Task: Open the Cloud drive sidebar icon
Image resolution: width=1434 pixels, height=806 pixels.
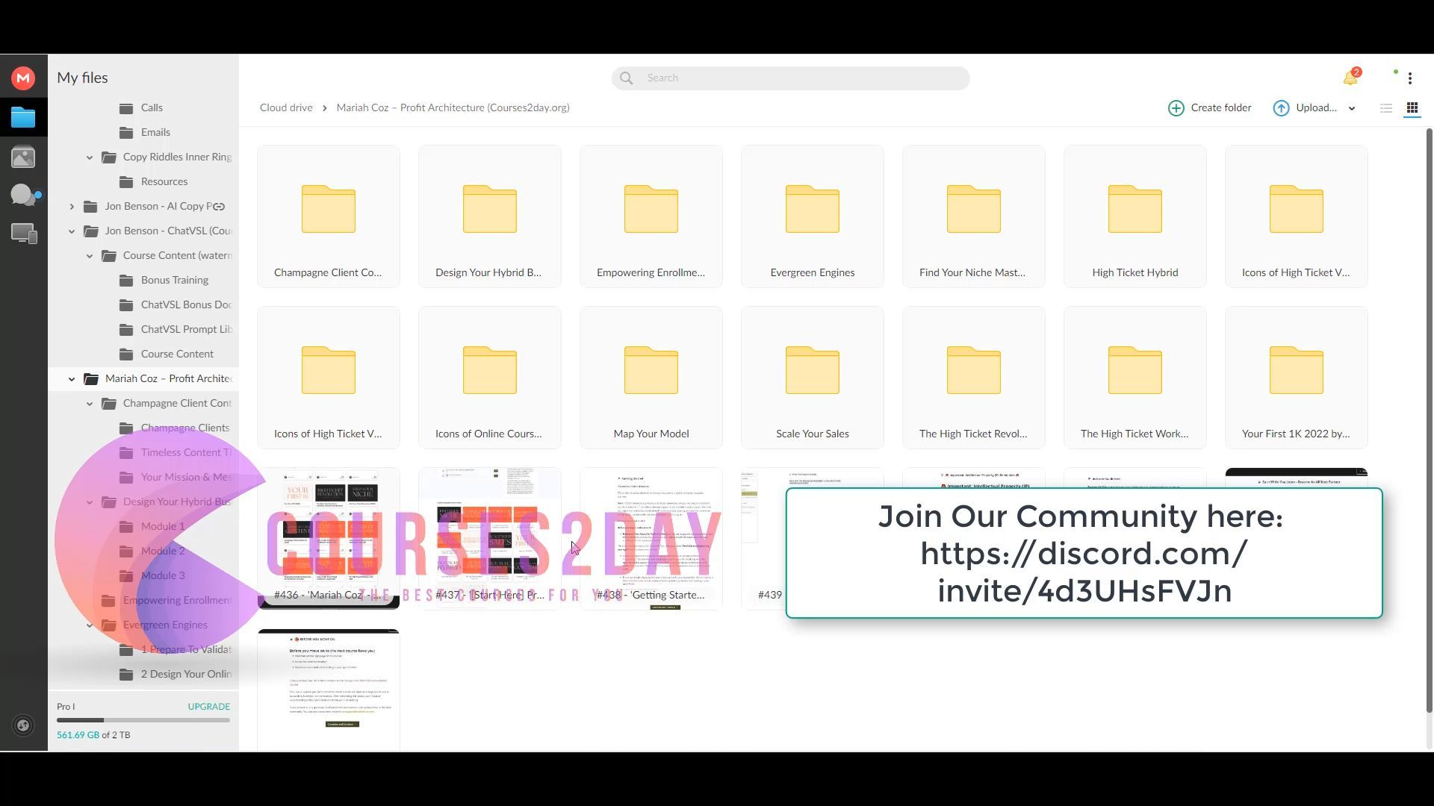Action: tap(23, 118)
